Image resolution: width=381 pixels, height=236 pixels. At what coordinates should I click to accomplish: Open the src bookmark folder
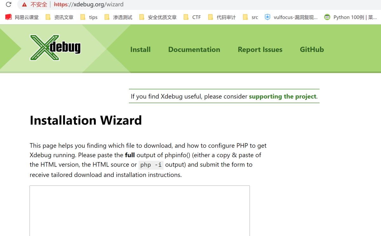(251, 17)
